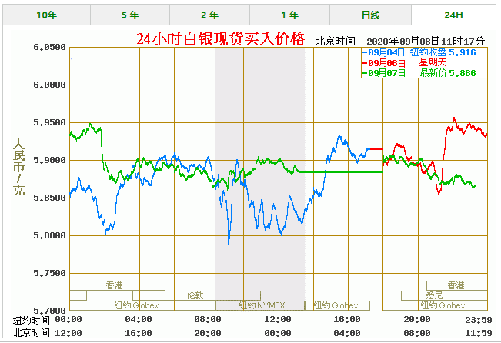Open the 5 年 tab

click(130, 15)
